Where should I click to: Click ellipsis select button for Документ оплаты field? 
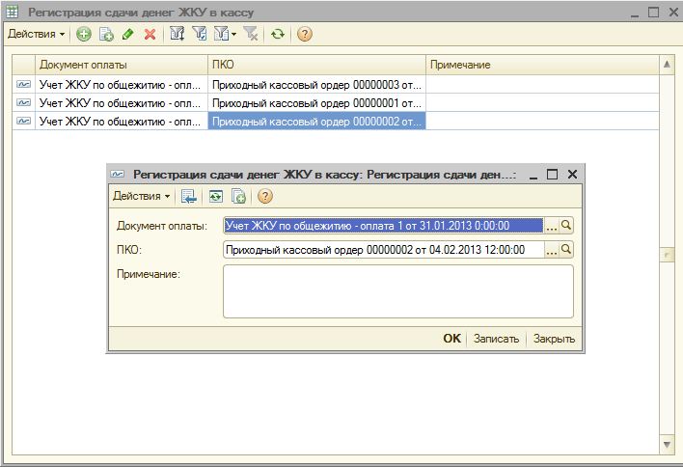[551, 226]
